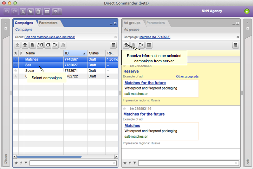Screen dimensions: 253x169
Task: Click the statistics bar chart icon
Action: point(63,45)
